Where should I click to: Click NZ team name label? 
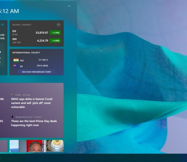tap(21, 66)
